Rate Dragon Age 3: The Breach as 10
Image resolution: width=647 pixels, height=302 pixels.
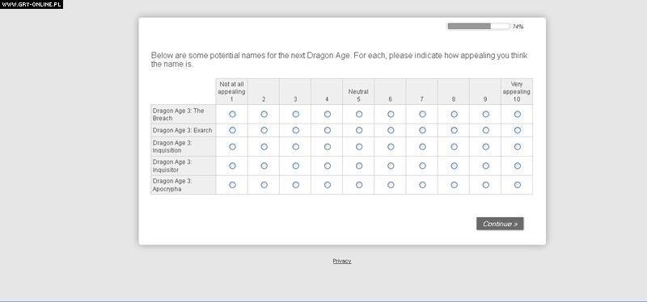(x=518, y=114)
